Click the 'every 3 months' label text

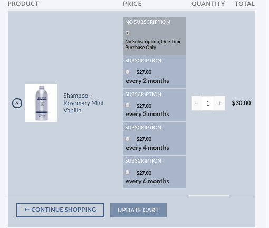pos(147,114)
